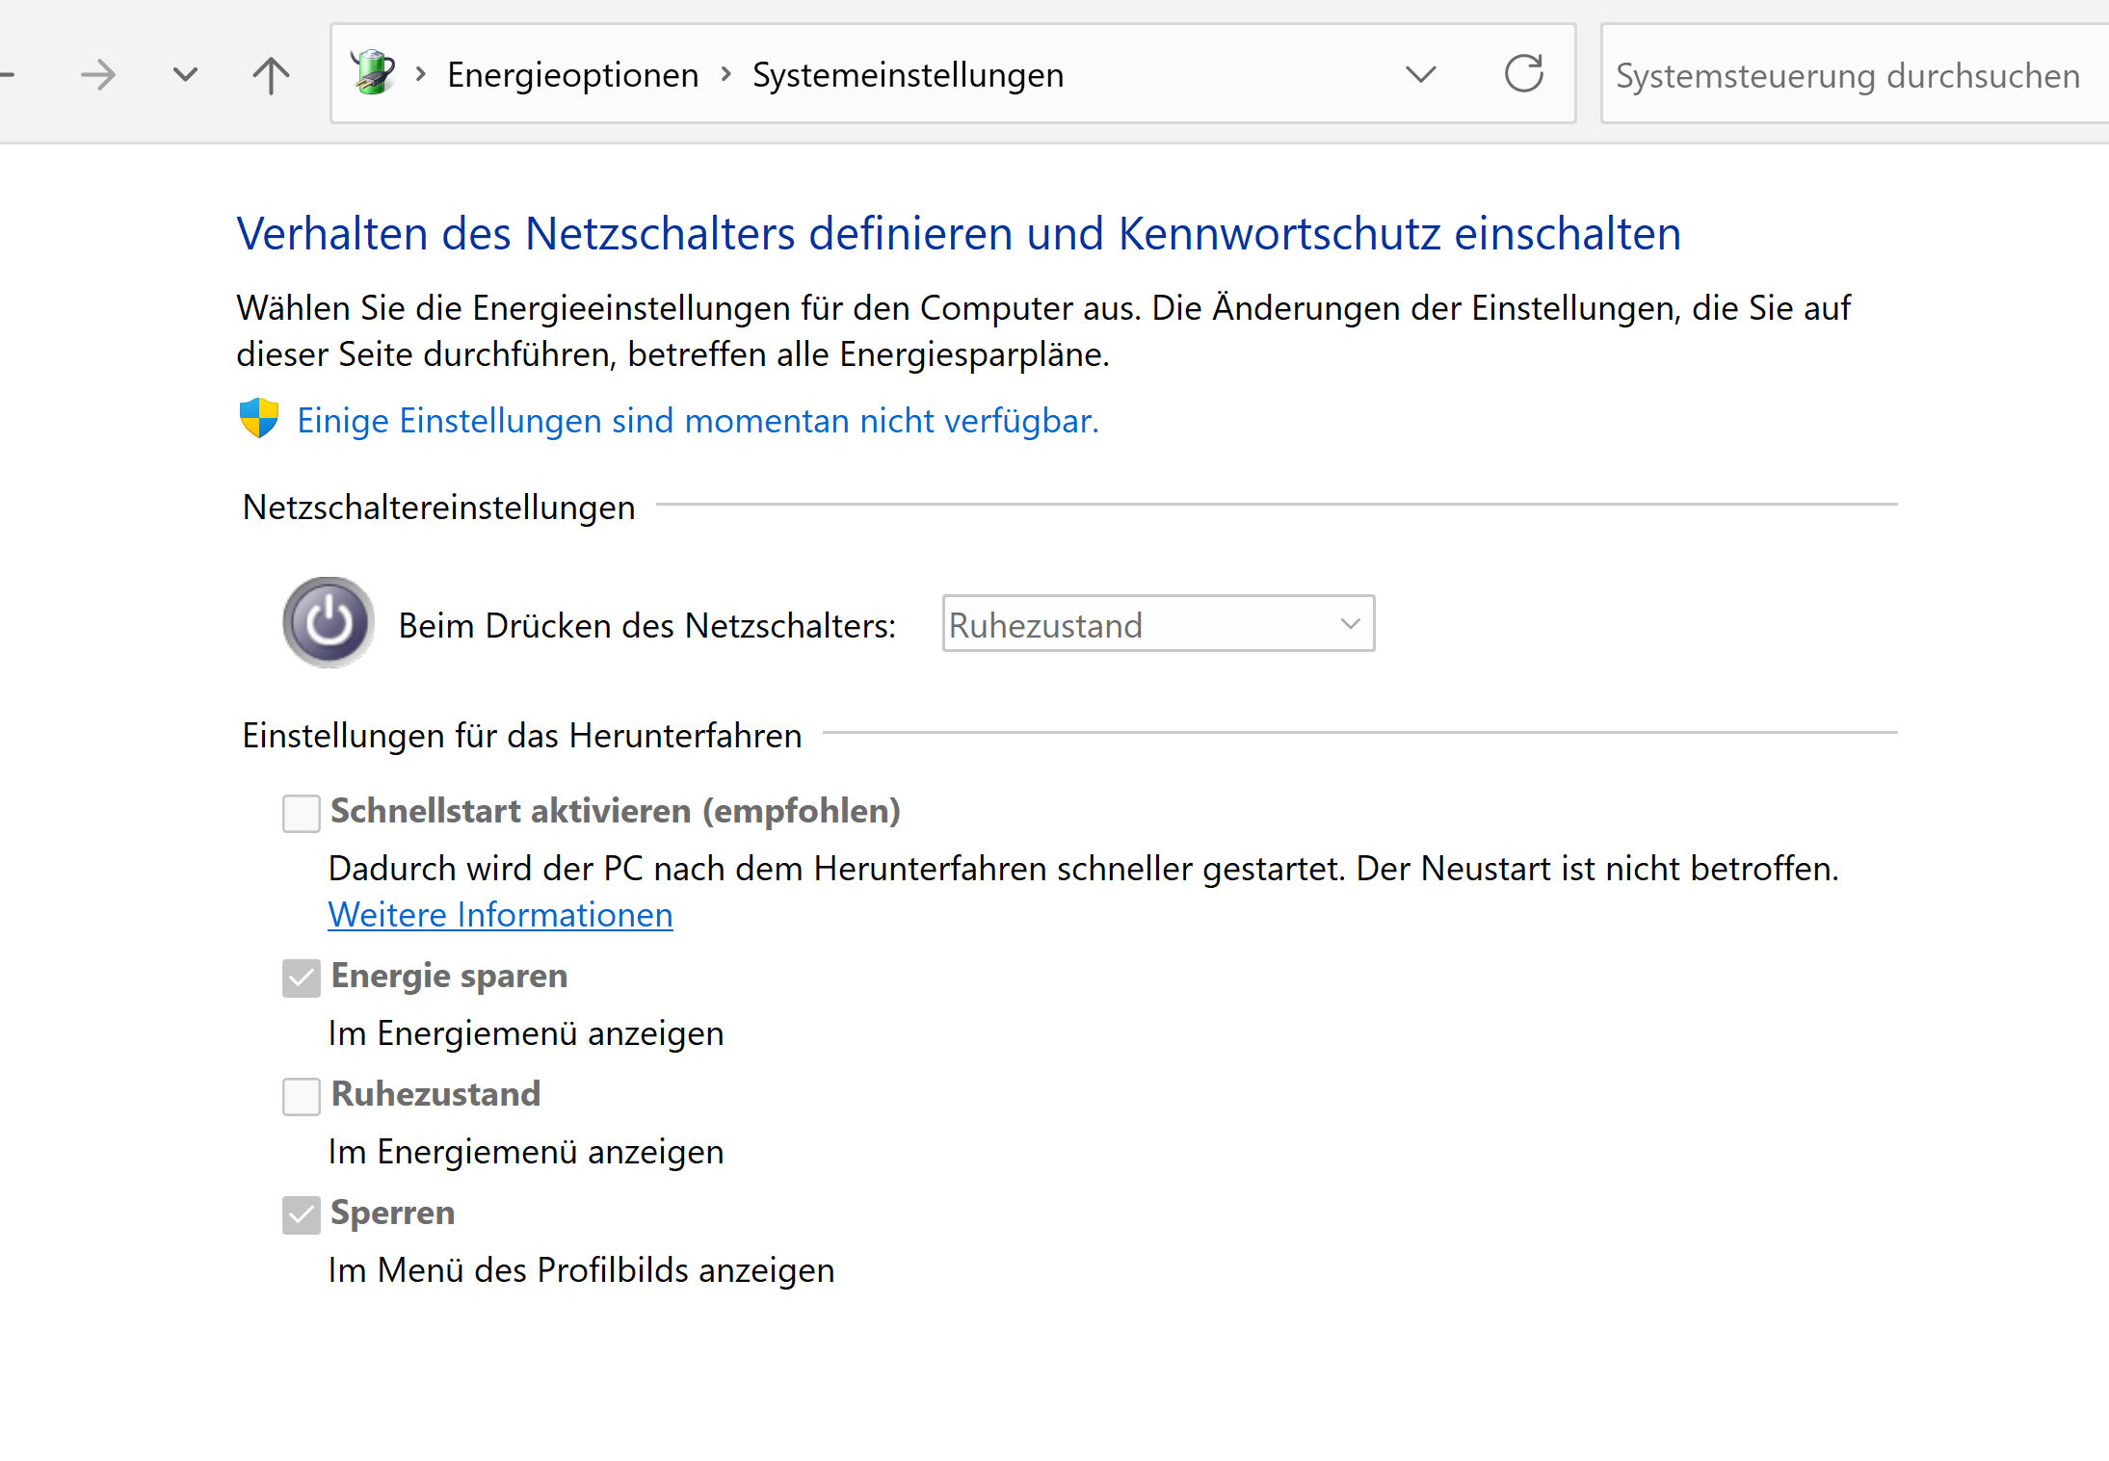
Task: Click Einige Einstellungen sind momentan nicht verfügbar
Action: point(698,421)
